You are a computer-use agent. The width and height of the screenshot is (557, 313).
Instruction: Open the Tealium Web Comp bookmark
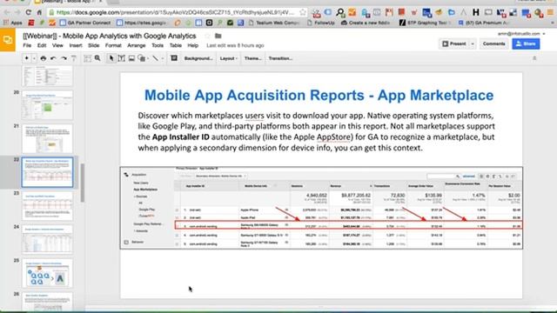pos(274,23)
